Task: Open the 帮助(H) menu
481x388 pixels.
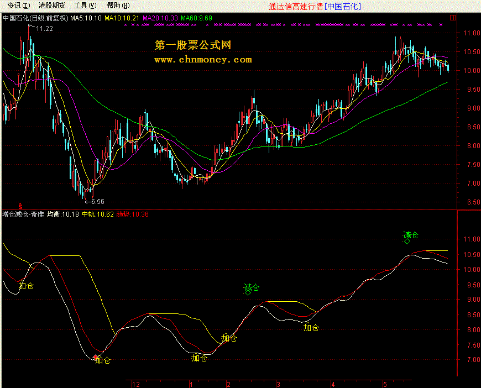Action: coord(118,6)
